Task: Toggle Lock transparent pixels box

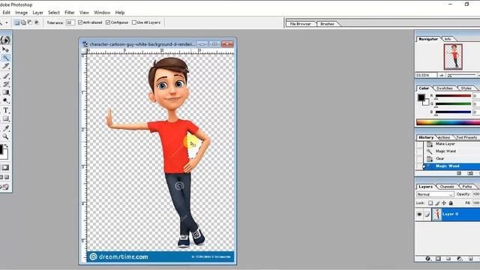Action: point(430,203)
